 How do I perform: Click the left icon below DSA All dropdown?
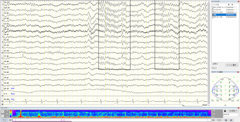(x=226, y=120)
